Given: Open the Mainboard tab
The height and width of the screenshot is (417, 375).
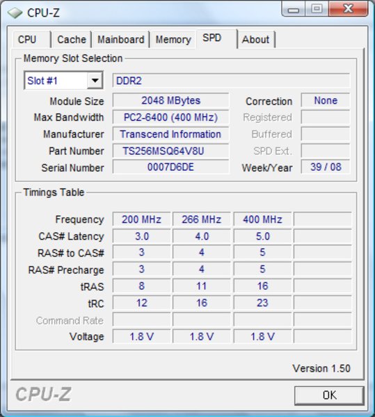Looking at the screenshot, I should click(120, 40).
